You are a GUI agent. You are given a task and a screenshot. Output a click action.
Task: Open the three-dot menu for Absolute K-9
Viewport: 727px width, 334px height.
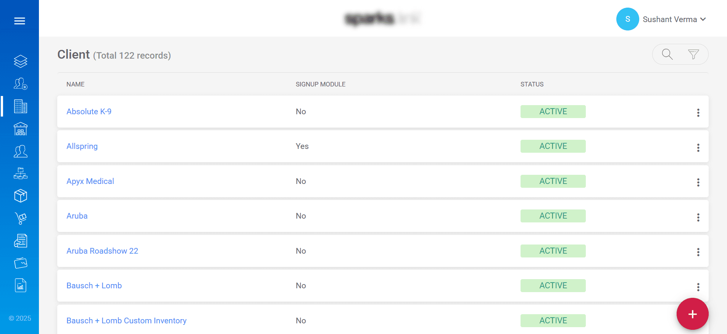698,112
